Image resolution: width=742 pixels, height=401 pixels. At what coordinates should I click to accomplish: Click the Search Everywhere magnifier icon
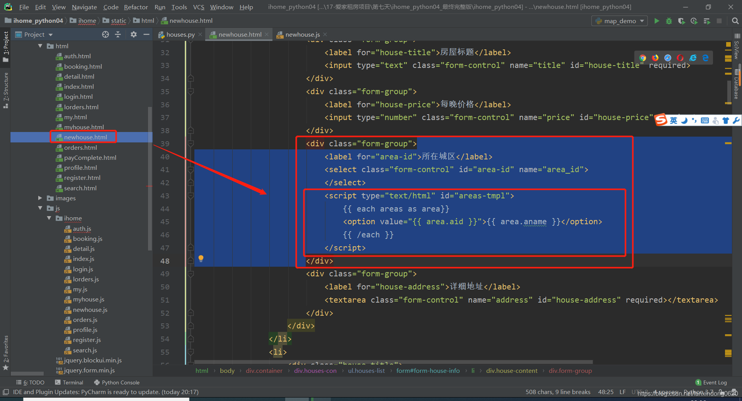tap(735, 21)
